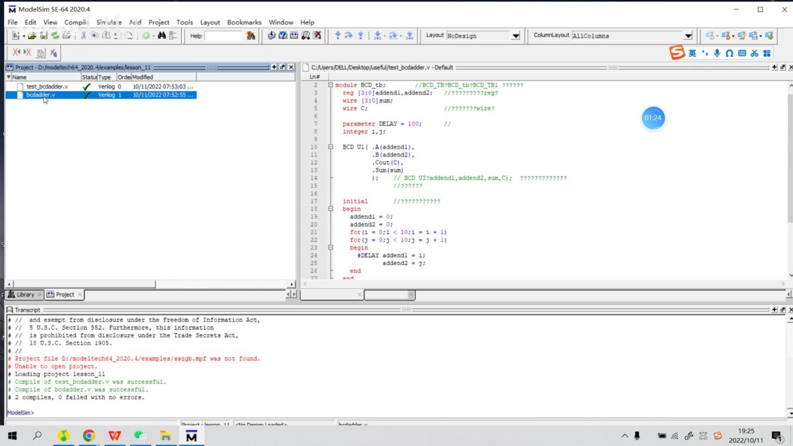Image resolution: width=793 pixels, height=446 pixels.
Task: Open the Compile menu
Action: (x=76, y=22)
